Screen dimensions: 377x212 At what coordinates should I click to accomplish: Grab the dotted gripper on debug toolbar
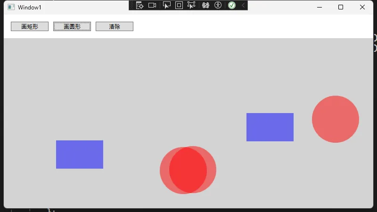click(131, 5)
